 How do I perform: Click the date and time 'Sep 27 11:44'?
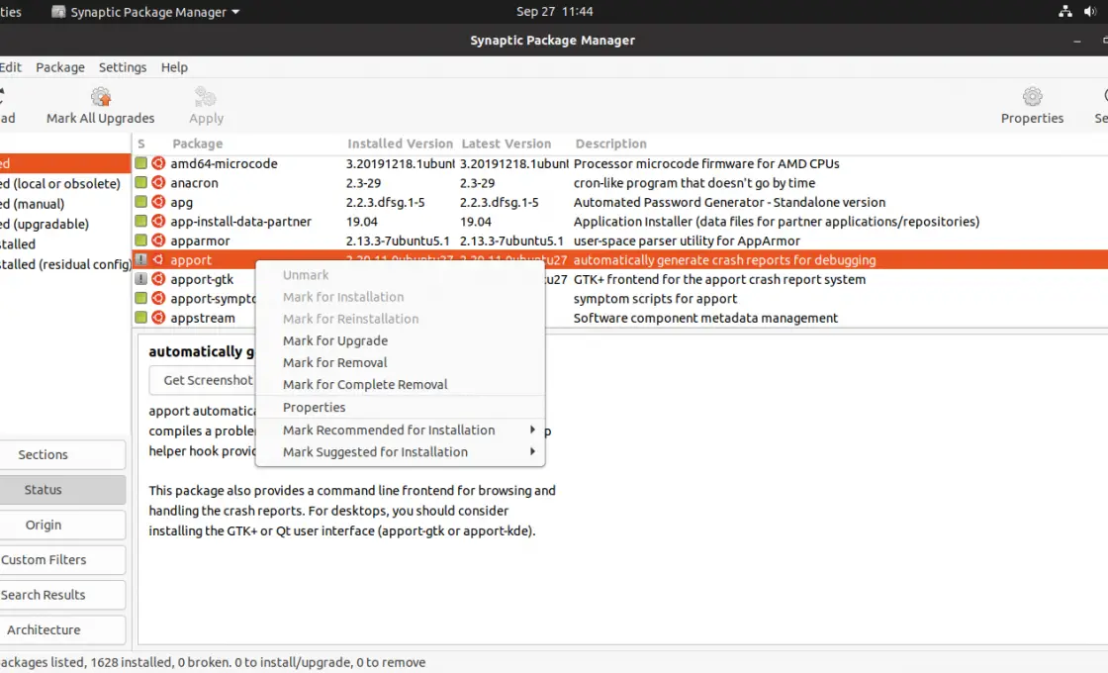pyautogui.click(x=555, y=11)
